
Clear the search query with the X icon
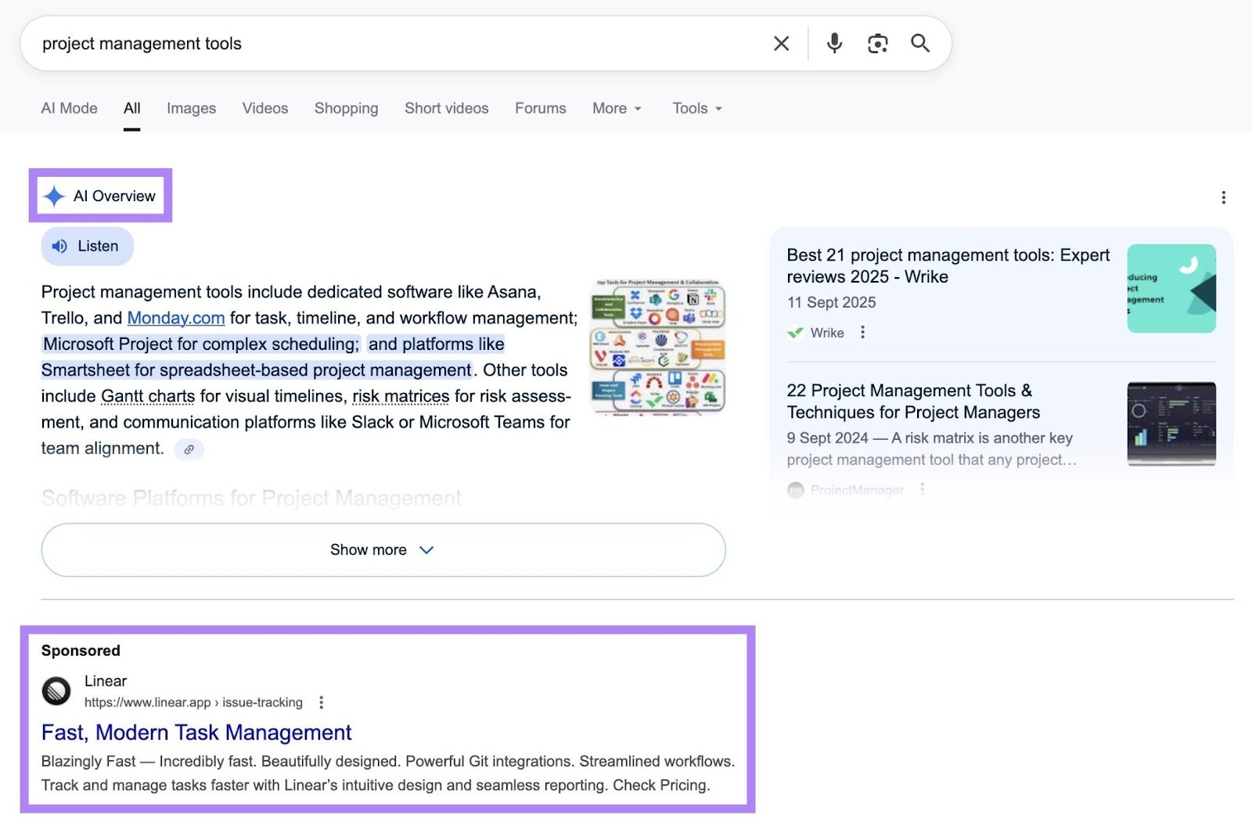[x=780, y=43]
